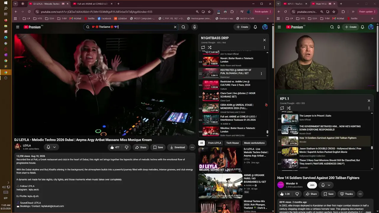Click the search magnifier button beside the TheSame query

click(183, 27)
